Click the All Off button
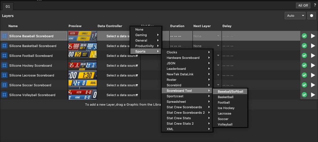This screenshot has width=318, height=142. 303,5
